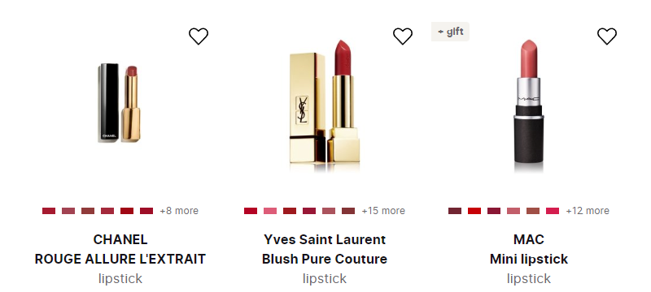Image resolution: width=651 pixels, height=292 pixels.
Task: Toggle wishlist heart for MAC Mini lipstick
Action: (607, 36)
